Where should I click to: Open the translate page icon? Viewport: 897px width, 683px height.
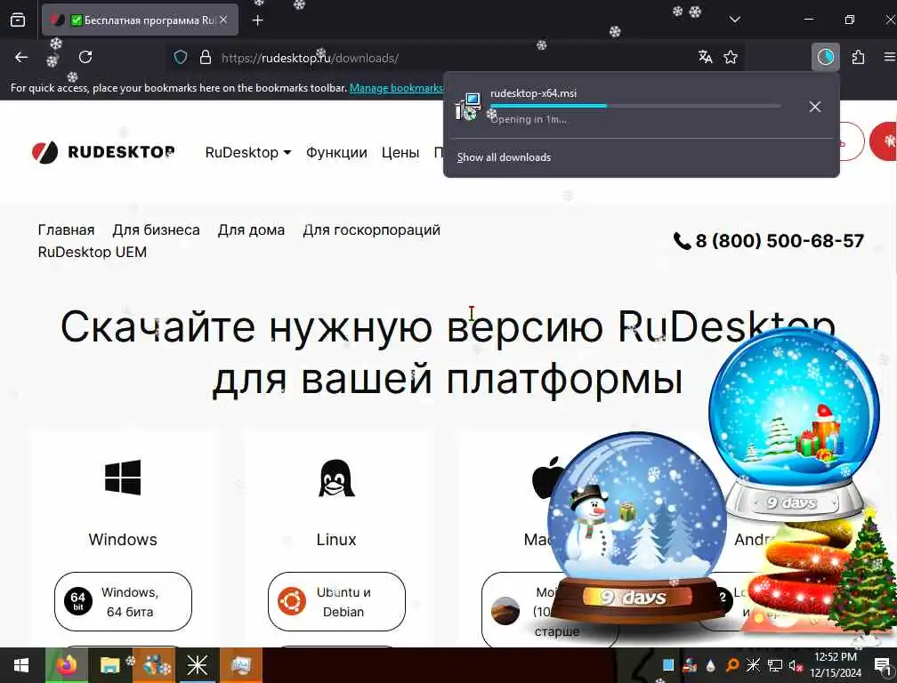point(706,57)
